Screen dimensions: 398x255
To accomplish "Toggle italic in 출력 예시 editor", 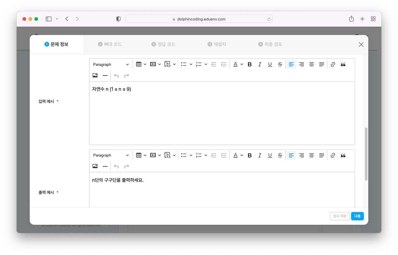I will tap(260, 155).
